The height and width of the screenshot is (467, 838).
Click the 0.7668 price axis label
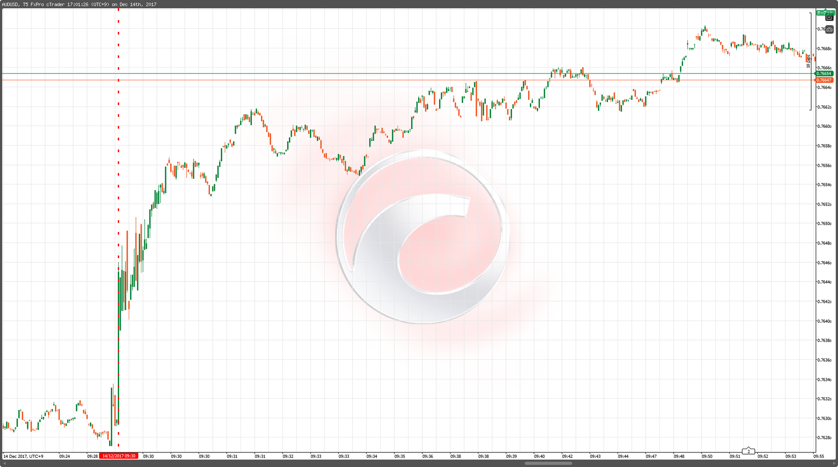coord(824,49)
